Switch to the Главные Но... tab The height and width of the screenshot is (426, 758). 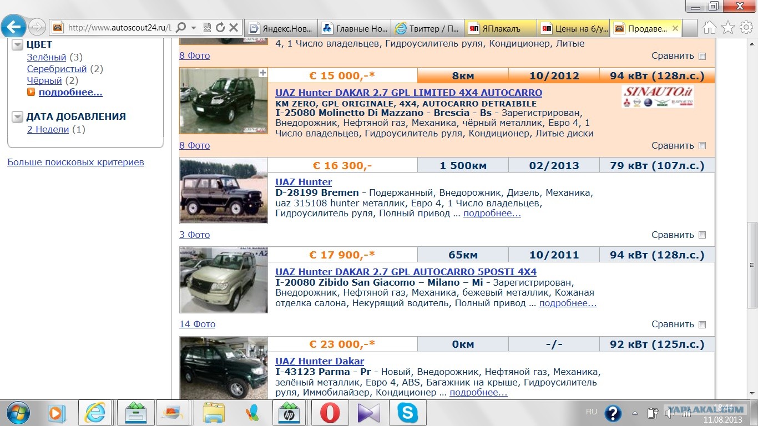tap(355, 28)
